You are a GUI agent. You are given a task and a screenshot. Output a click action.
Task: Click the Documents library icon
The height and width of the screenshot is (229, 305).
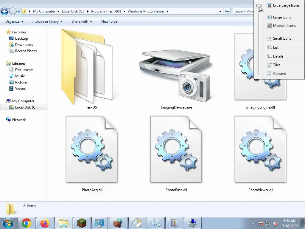coord(11,69)
